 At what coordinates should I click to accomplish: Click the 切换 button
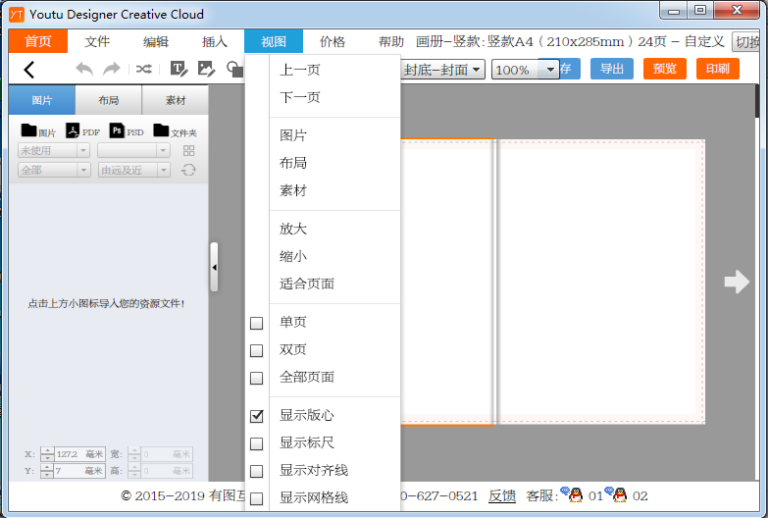pyautogui.click(x=746, y=41)
